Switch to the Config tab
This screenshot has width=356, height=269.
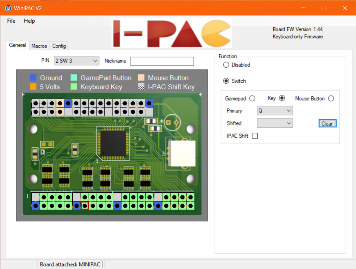coord(59,46)
